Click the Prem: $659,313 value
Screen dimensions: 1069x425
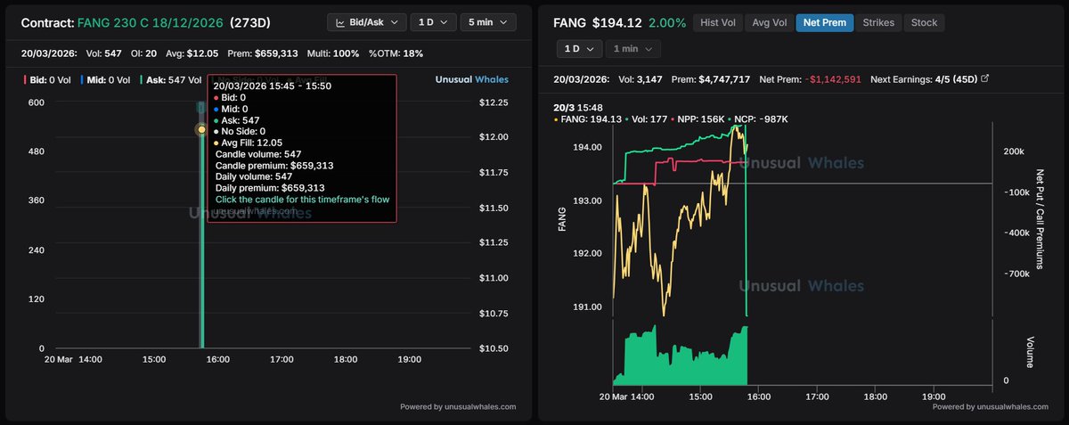(262, 53)
